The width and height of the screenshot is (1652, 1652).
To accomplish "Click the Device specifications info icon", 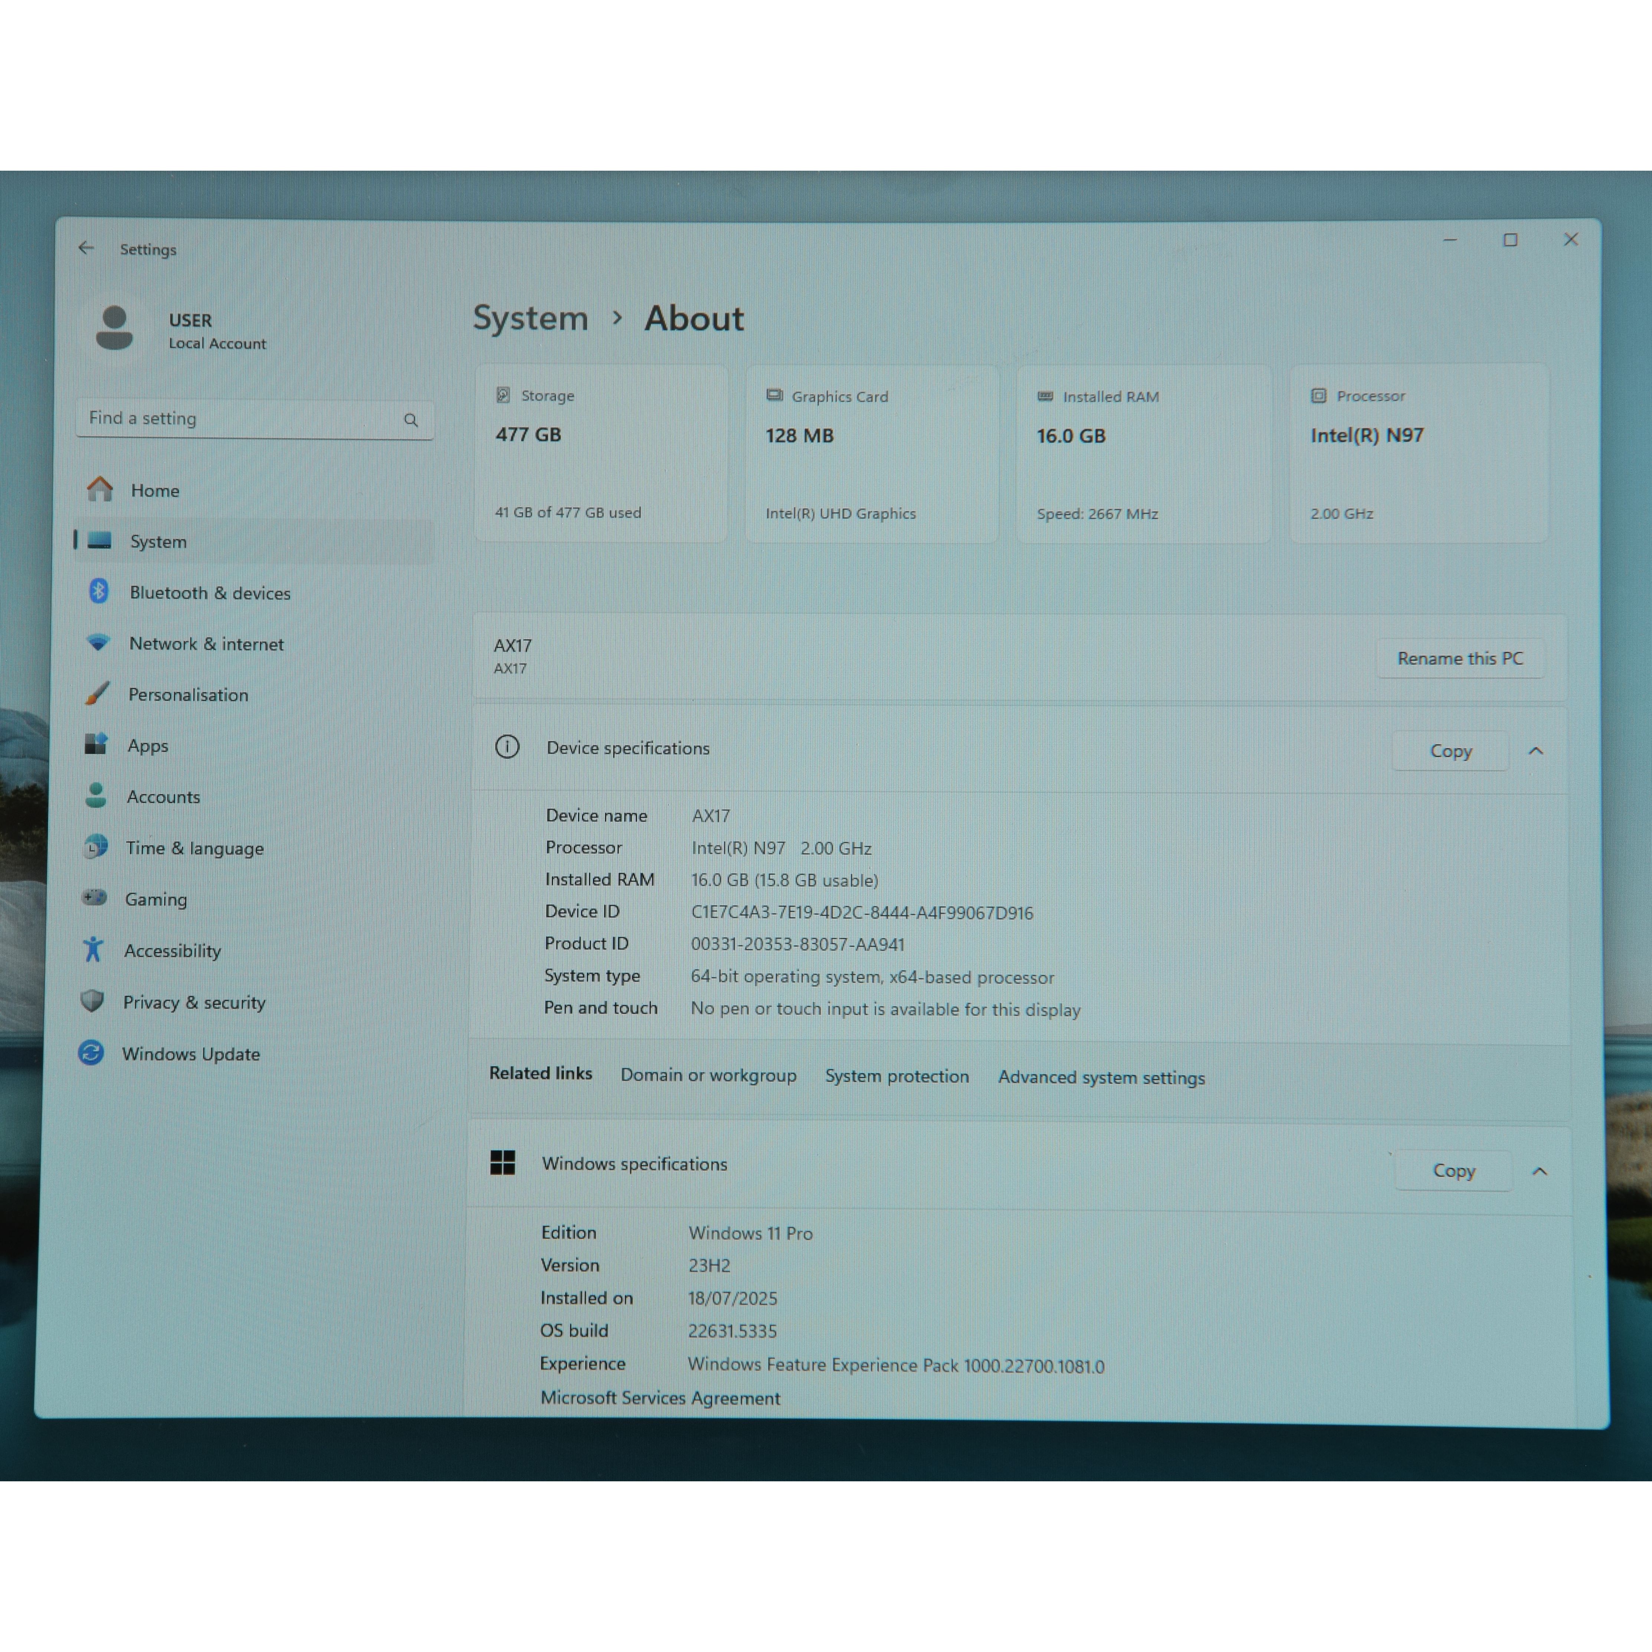I will click(507, 747).
